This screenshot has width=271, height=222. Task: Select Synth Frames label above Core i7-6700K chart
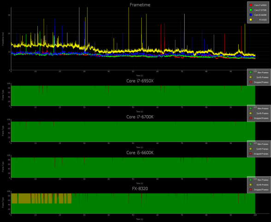point(262,113)
